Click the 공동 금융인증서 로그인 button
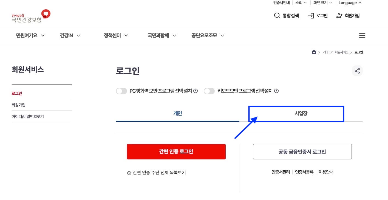388x200 pixels. [302, 151]
